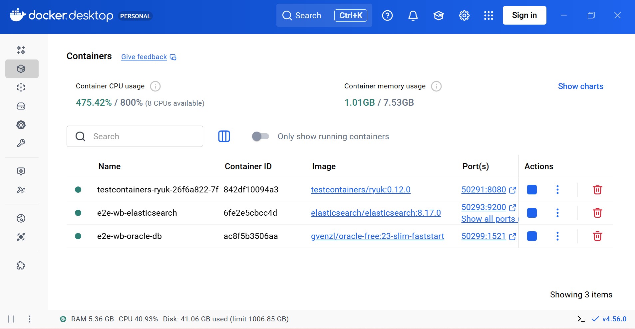Open the sidebar icon below Docker Scout
The height and width of the screenshot is (329, 635).
click(x=21, y=190)
